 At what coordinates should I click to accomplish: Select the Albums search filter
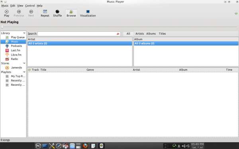(151, 34)
